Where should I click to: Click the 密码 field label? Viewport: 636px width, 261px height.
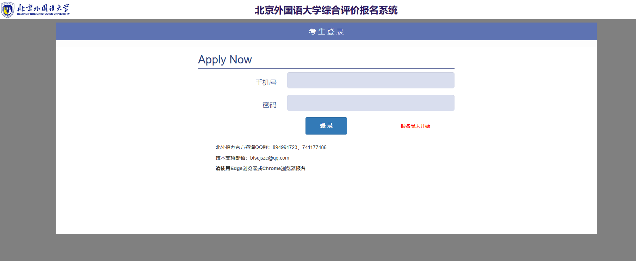(269, 105)
